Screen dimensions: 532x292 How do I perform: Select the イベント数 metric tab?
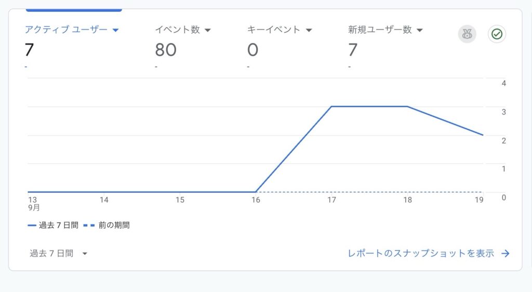(177, 30)
